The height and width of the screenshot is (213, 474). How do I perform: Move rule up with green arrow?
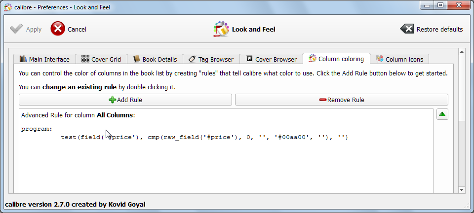[x=442, y=114]
